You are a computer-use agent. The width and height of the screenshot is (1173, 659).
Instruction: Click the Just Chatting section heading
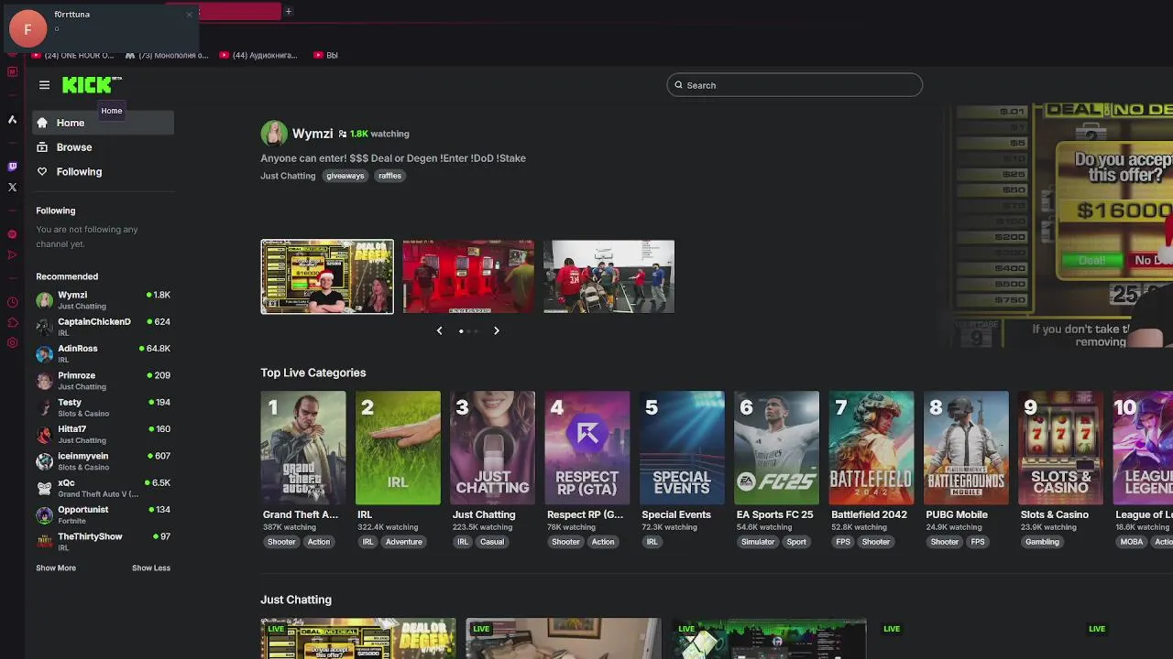point(296,600)
